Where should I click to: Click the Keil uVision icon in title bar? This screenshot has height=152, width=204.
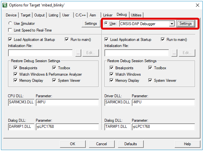point(5,5)
